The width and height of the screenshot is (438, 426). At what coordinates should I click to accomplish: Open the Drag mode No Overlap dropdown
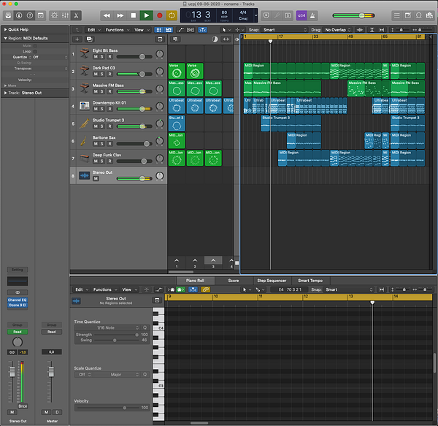[337, 30]
